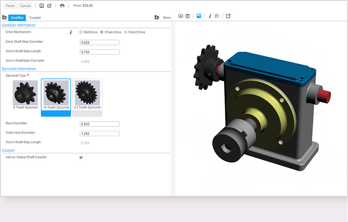Viewport: 348px width, 222px height.
Task: Select the Belt Drive radio button
Action: click(81, 32)
